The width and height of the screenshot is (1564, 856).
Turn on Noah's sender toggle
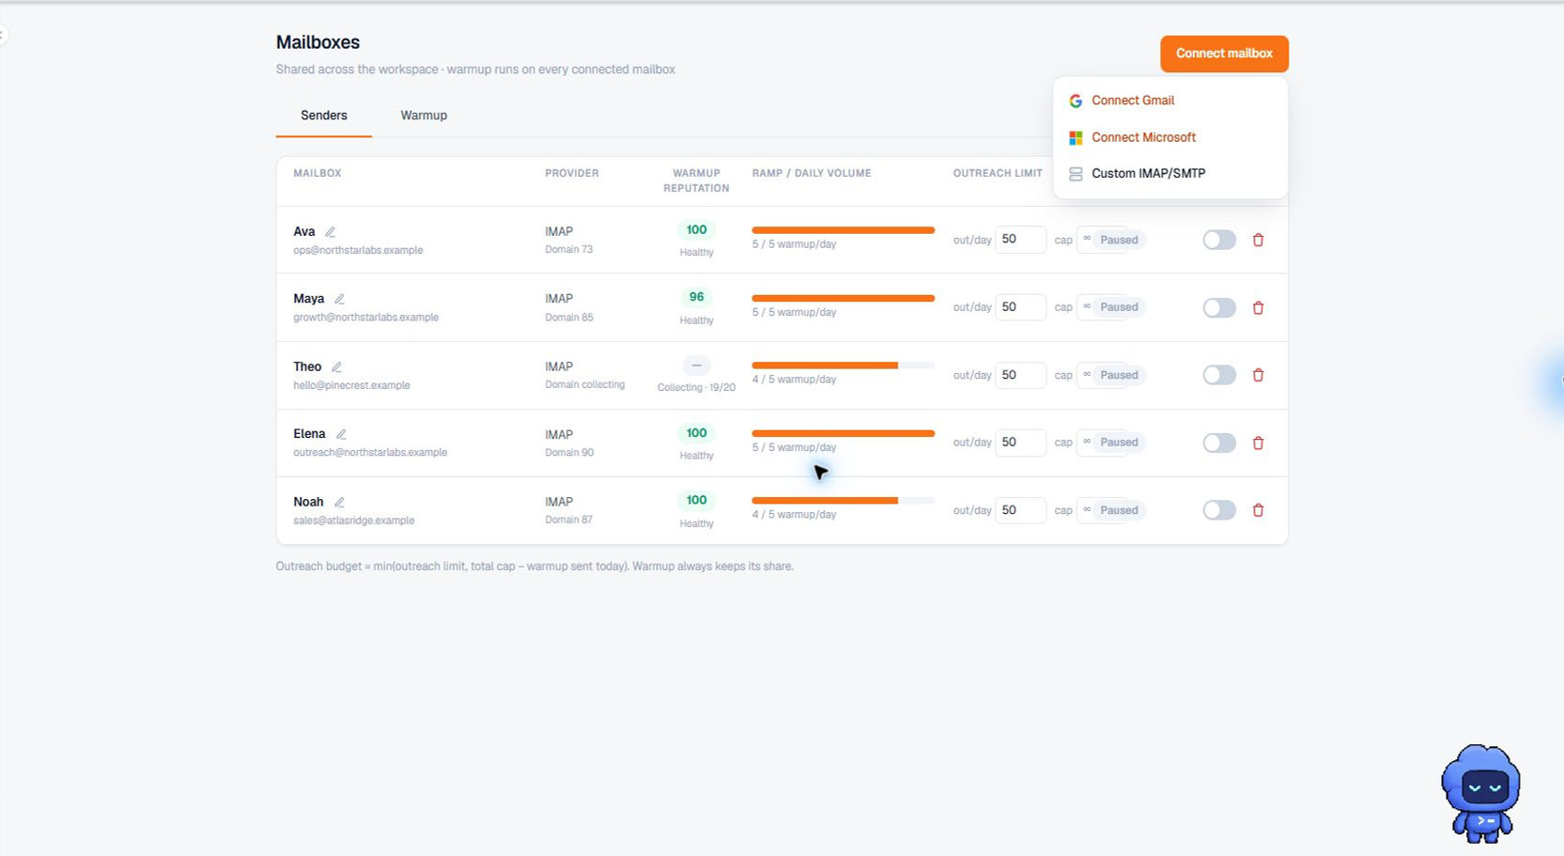point(1219,510)
